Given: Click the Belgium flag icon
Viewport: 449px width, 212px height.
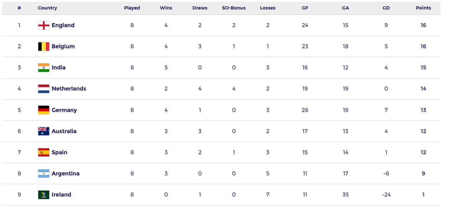Looking at the screenshot, I should [44, 46].
